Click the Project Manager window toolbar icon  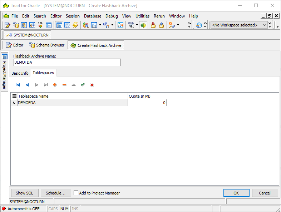coord(59,25)
